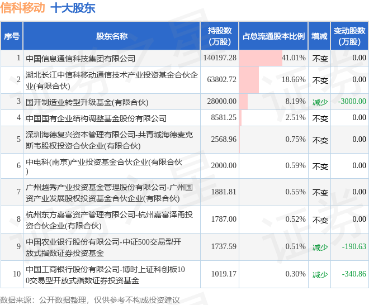The image size is (369, 305).
Task: Click the 8.19% ratio bar
Action: click(x=244, y=102)
